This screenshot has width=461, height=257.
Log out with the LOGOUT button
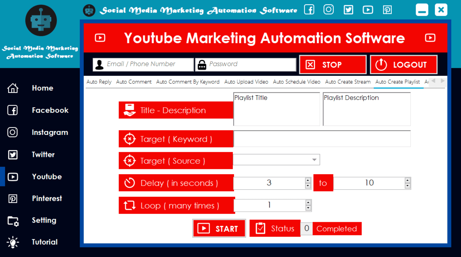coord(404,65)
